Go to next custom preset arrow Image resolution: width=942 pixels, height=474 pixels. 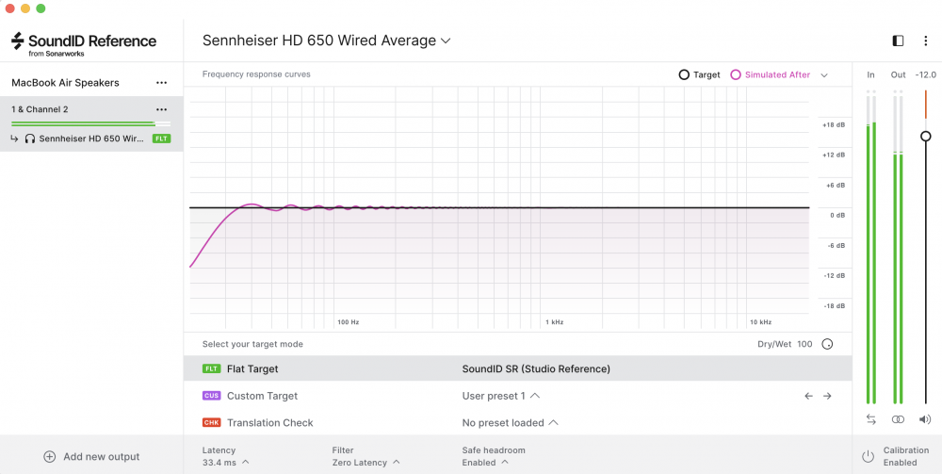pos(827,396)
